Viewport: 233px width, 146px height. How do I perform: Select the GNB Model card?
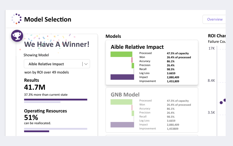pos(152,110)
